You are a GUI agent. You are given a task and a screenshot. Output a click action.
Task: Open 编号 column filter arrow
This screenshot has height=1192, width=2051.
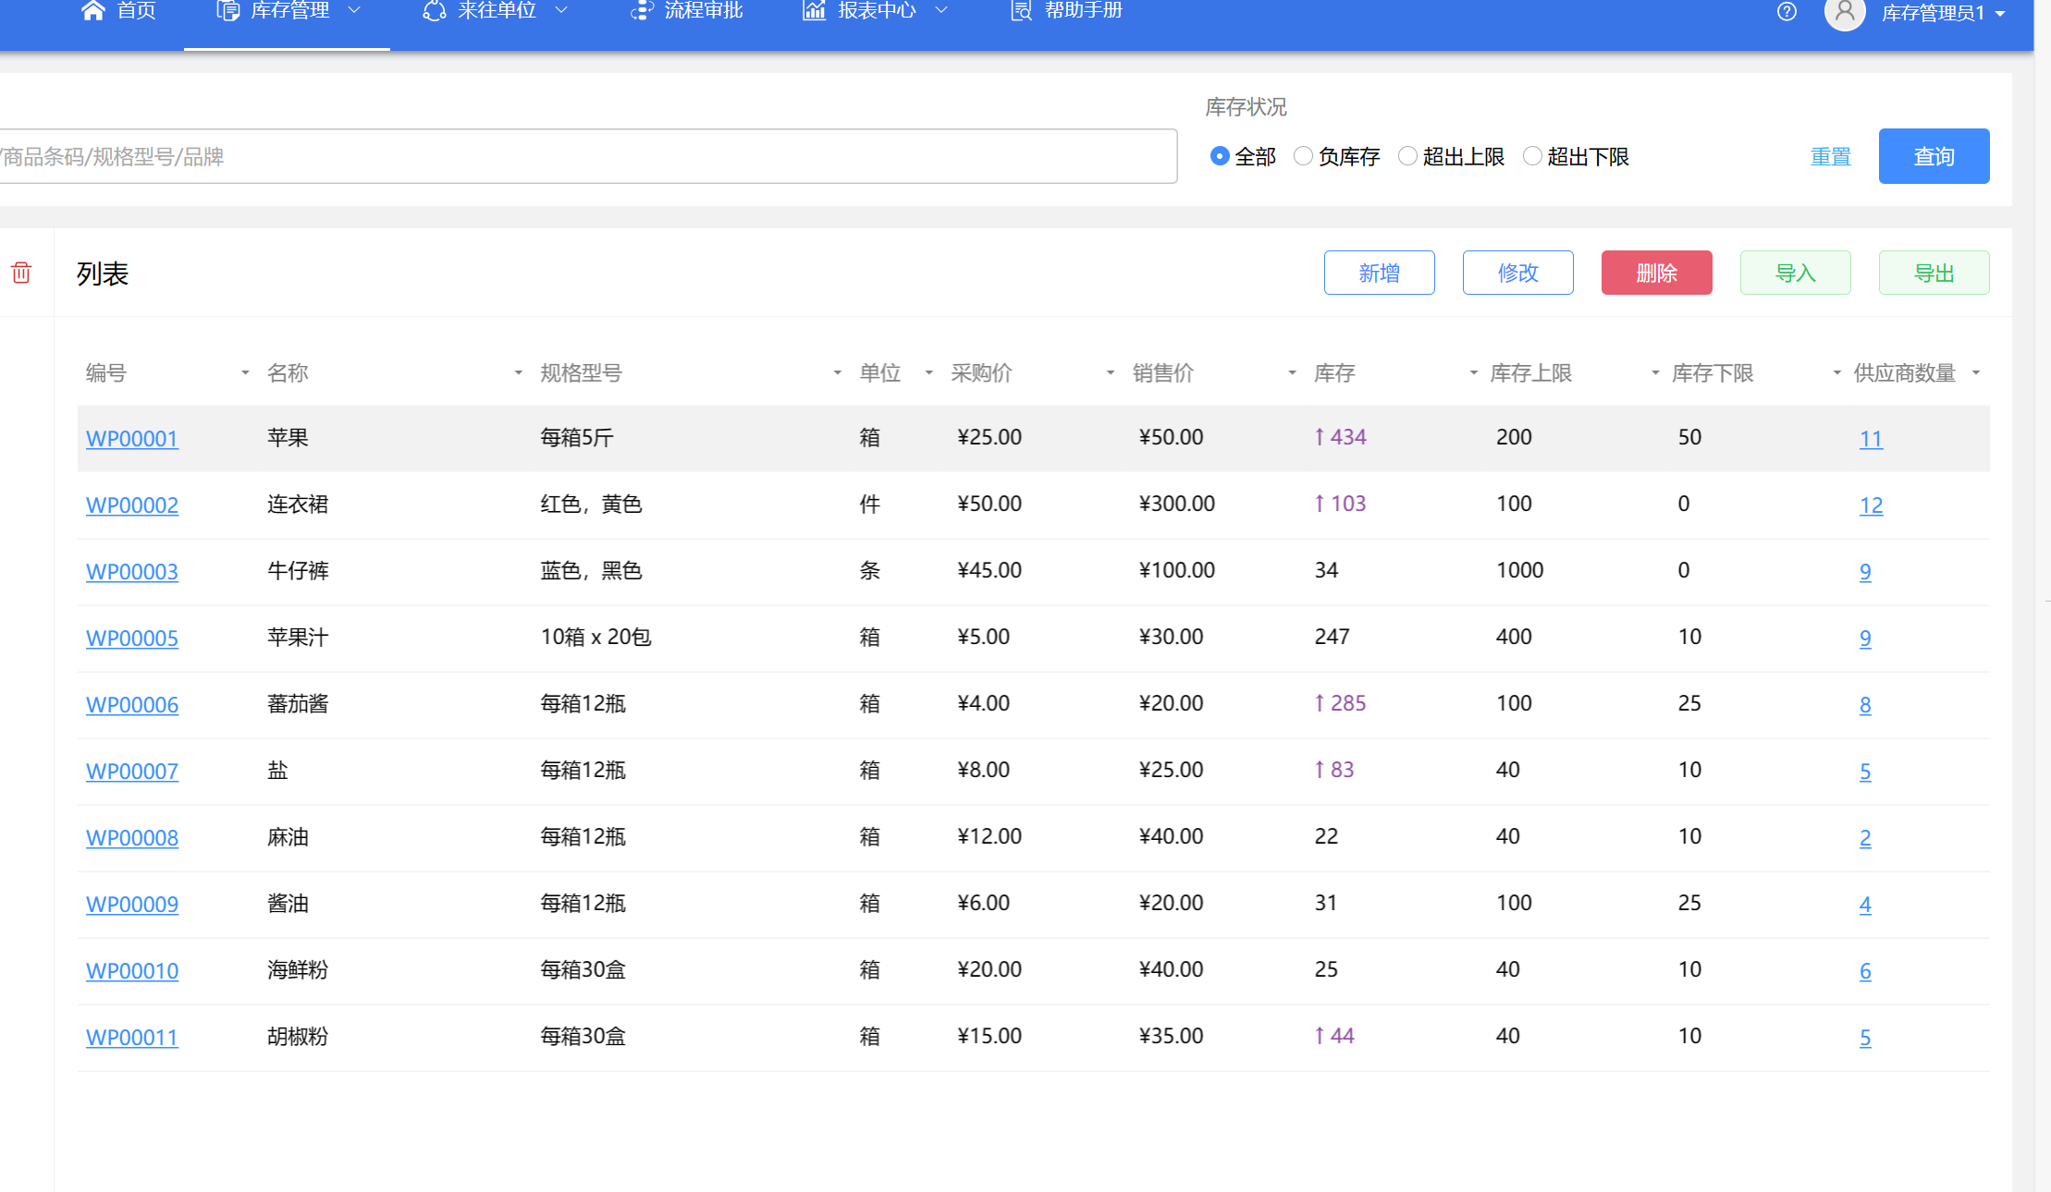[245, 373]
